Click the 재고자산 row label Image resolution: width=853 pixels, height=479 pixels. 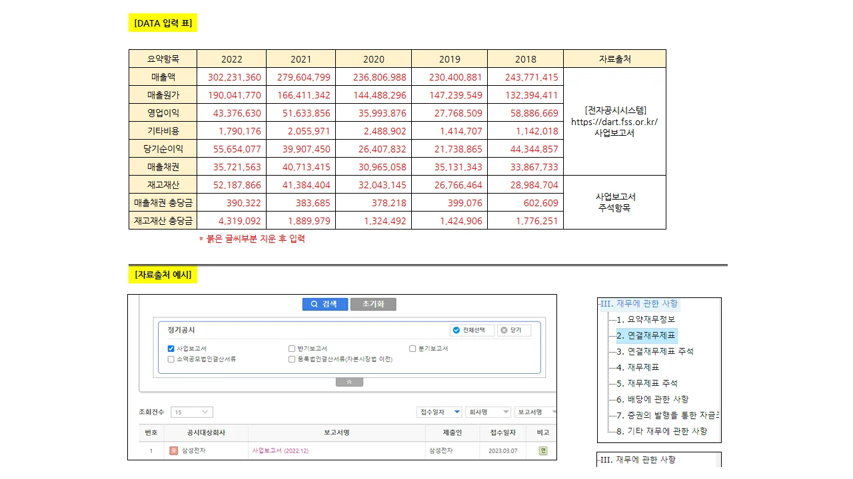(x=163, y=184)
